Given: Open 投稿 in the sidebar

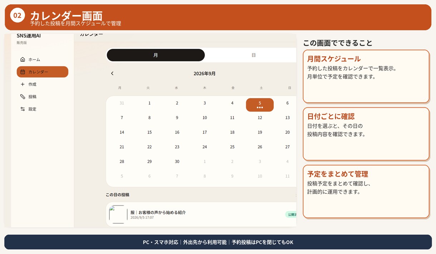Looking at the screenshot, I should pos(43,97).
